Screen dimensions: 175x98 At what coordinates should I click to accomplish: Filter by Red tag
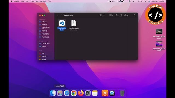(43, 53)
